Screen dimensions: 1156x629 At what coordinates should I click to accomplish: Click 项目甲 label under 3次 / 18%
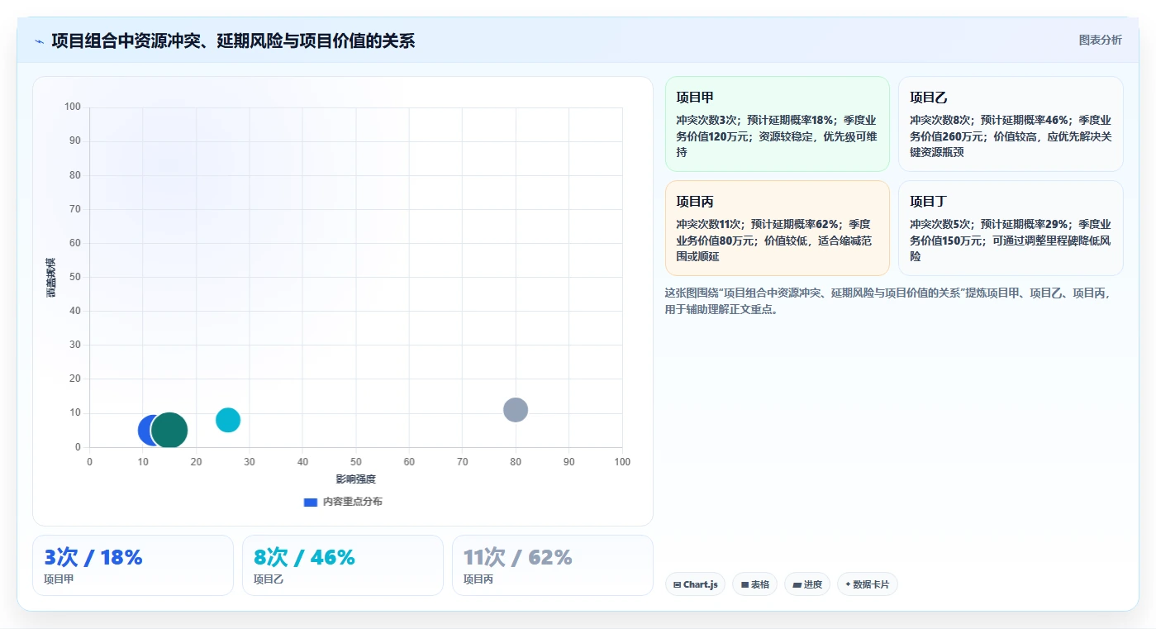(x=59, y=579)
